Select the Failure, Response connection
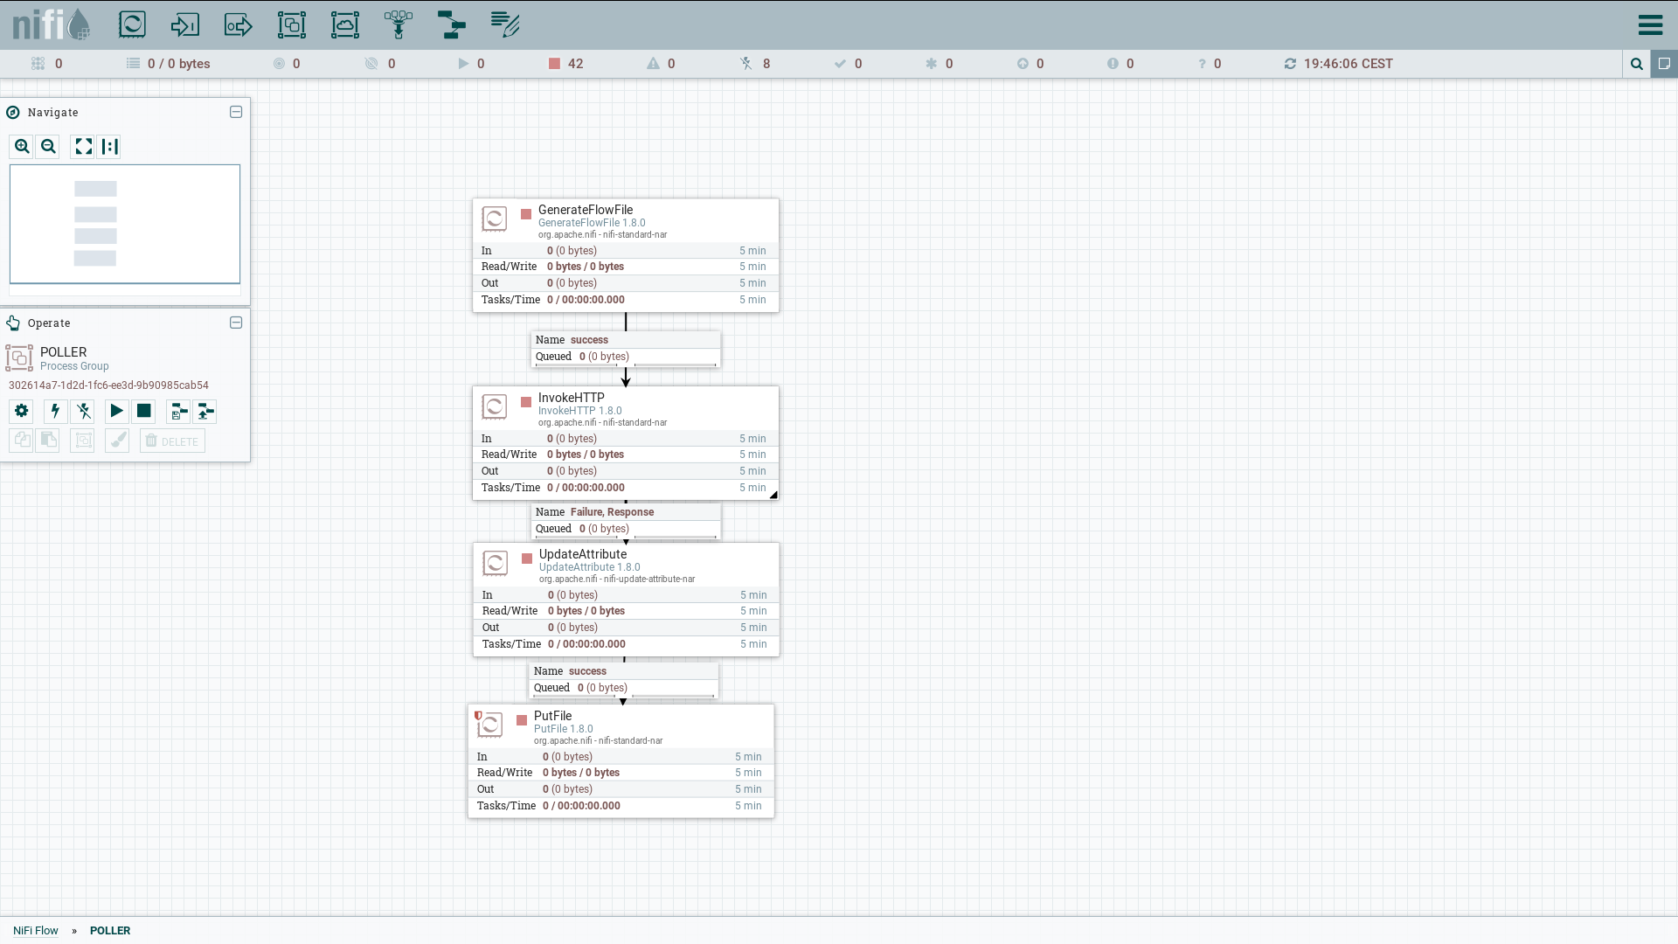Viewport: 1678px width, 944px height. (x=626, y=521)
